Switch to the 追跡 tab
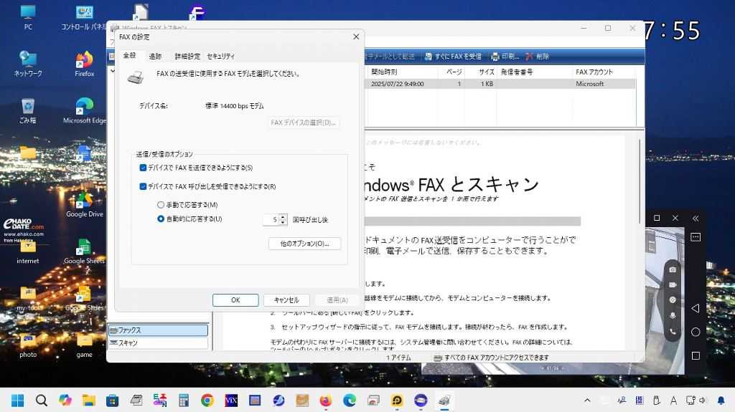Viewport: 735px width, 412px height. tap(155, 56)
